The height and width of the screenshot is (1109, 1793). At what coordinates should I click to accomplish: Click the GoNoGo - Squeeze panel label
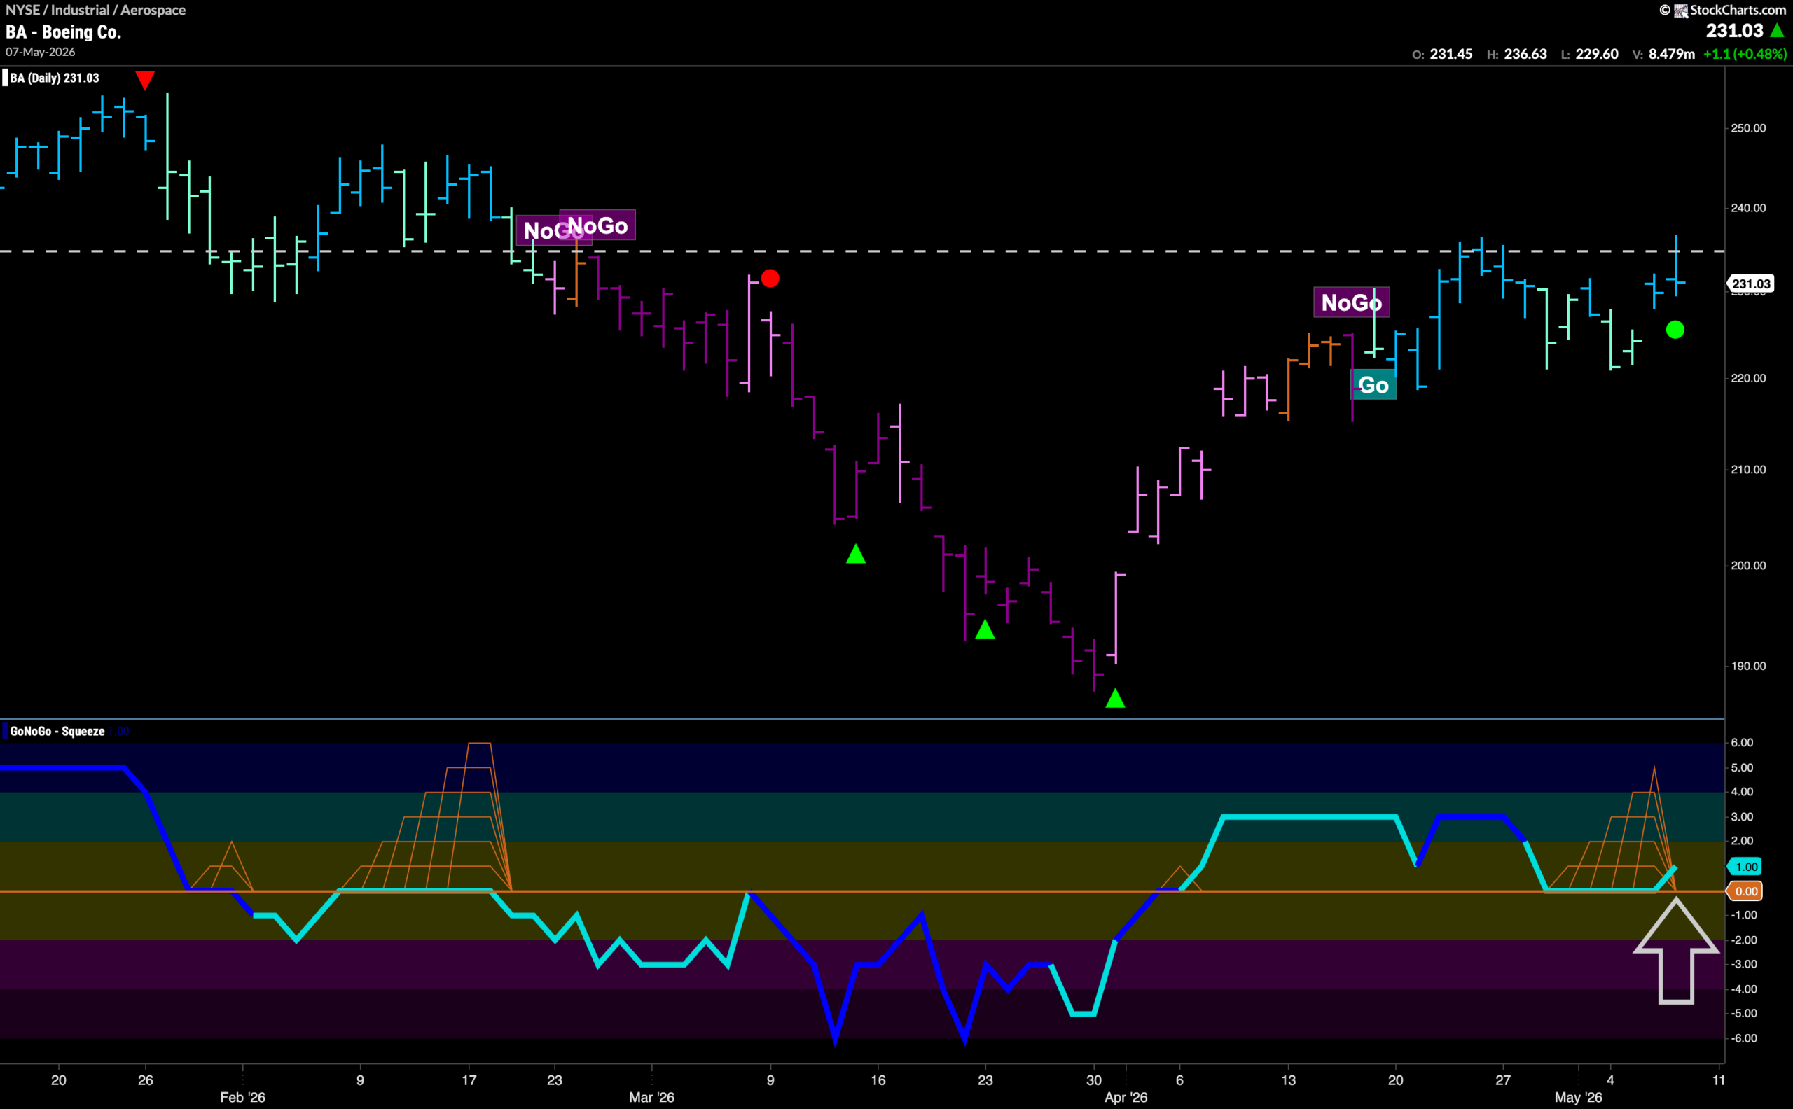coord(57,731)
